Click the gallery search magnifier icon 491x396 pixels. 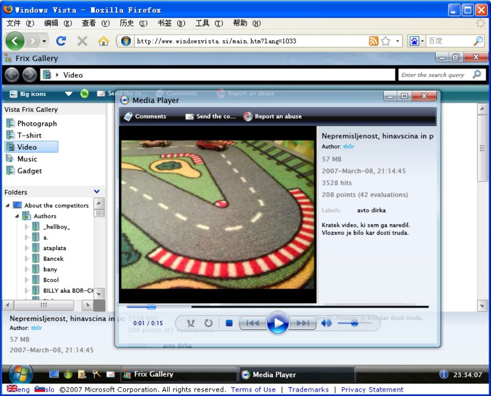coord(477,74)
